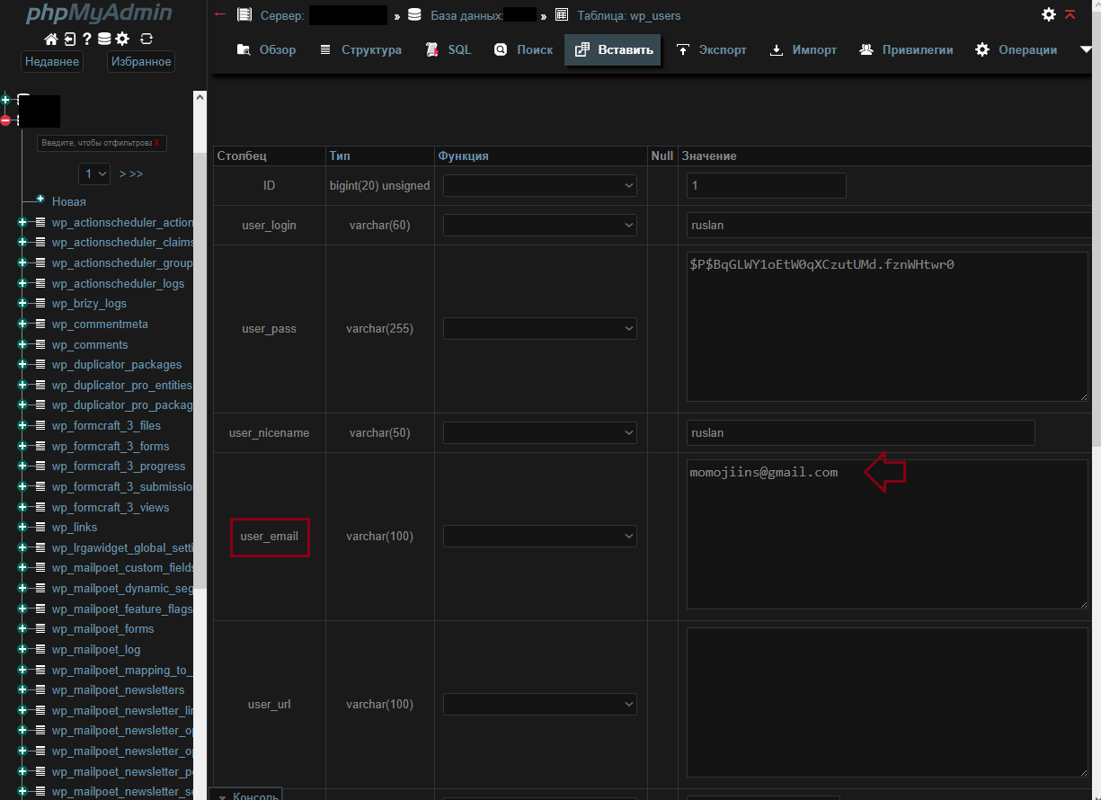
Task: Open the Поиск (Search) tab
Action: coord(522,49)
